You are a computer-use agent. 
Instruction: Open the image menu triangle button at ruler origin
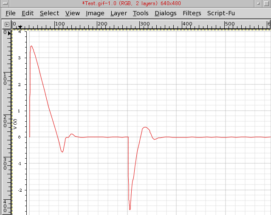tap(7, 24)
